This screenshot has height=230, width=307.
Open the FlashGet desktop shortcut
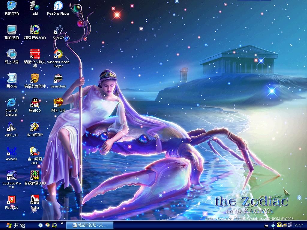12,202
